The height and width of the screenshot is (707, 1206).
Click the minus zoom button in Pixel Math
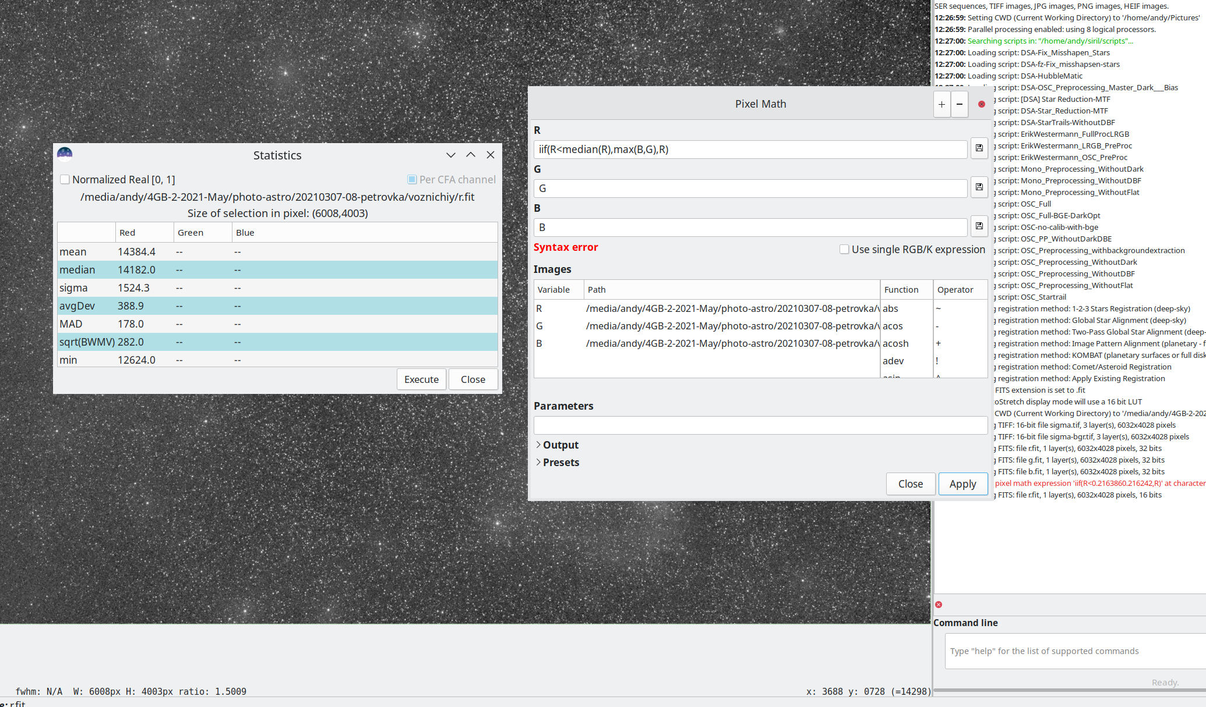pyautogui.click(x=960, y=104)
